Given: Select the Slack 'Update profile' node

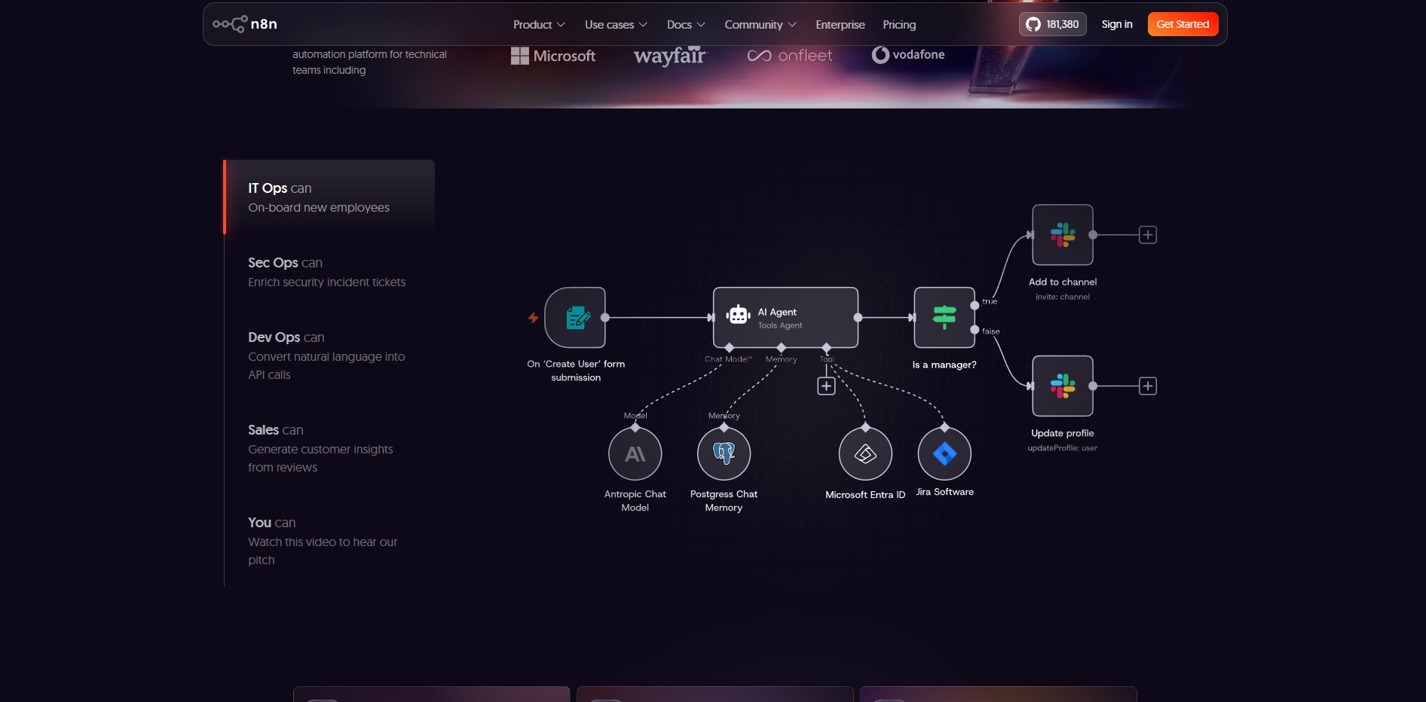Looking at the screenshot, I should 1062,386.
